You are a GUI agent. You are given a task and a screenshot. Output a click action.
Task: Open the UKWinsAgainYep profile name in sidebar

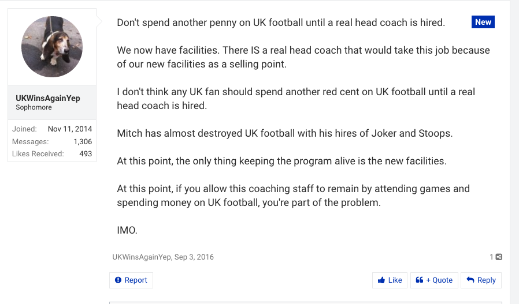[48, 98]
